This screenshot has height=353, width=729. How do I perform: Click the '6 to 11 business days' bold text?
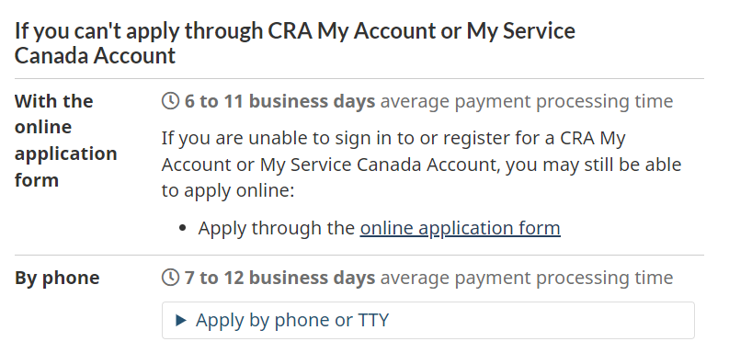(279, 101)
